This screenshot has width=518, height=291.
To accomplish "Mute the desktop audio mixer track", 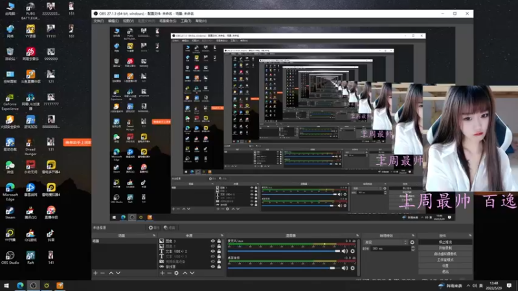I will [344, 268].
